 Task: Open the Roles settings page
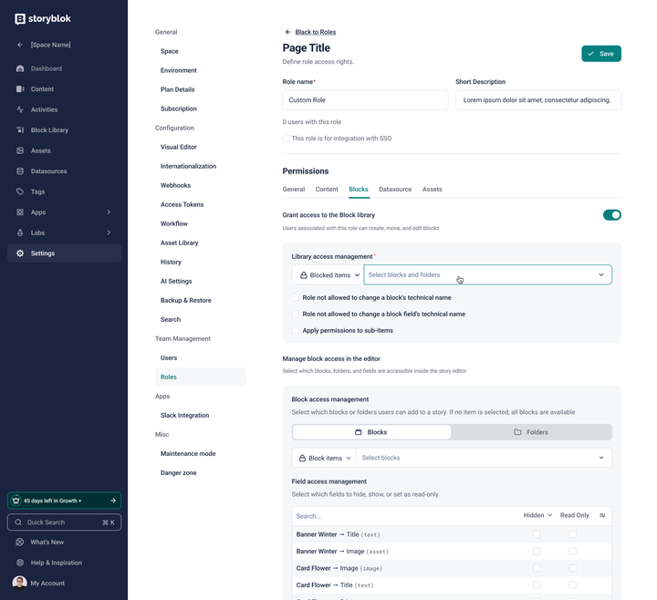(x=169, y=377)
